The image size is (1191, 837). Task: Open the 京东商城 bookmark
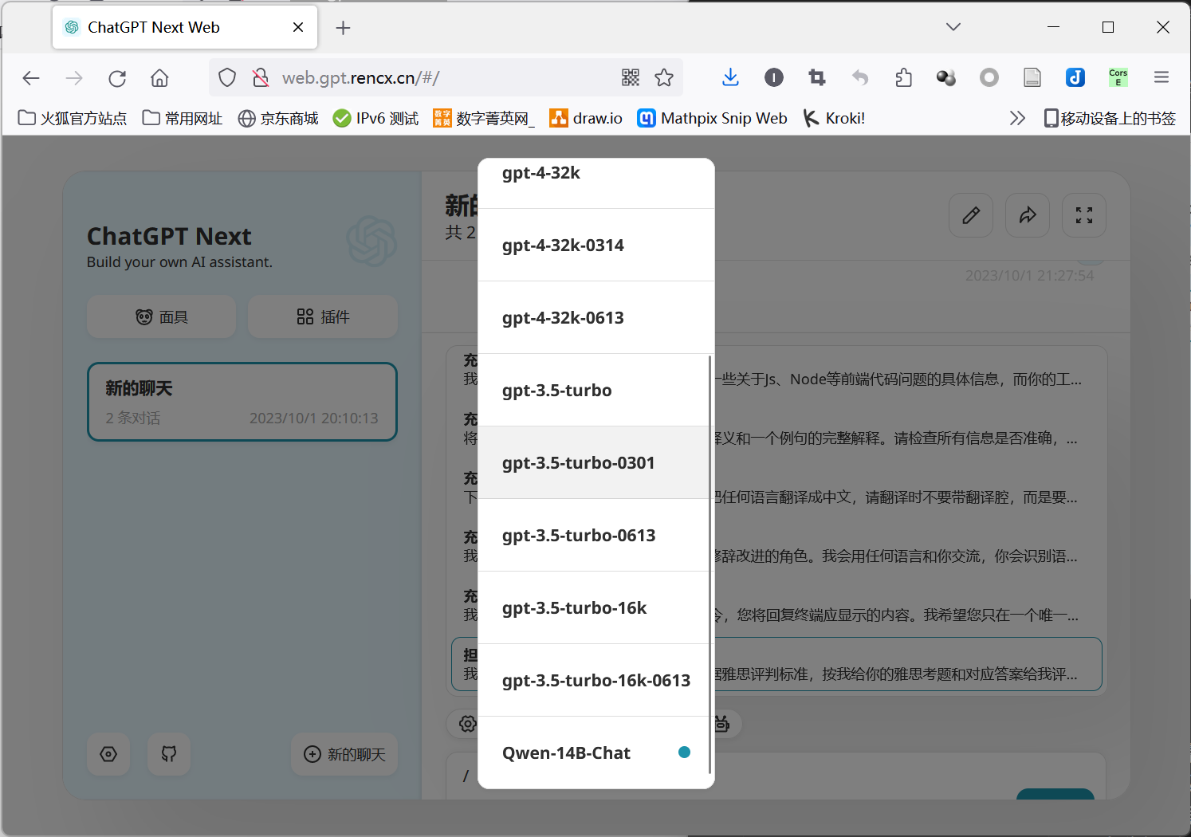[278, 118]
